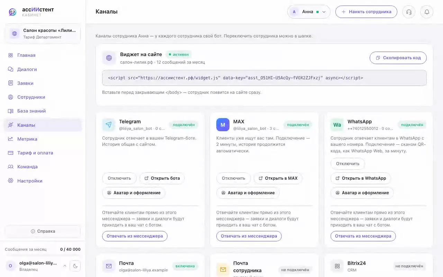The height and width of the screenshot is (277, 443).
Task: Open notifications bell icon
Action: [427, 12]
